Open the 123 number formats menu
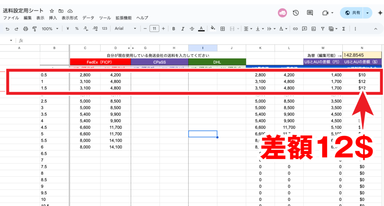 (x=105, y=29)
